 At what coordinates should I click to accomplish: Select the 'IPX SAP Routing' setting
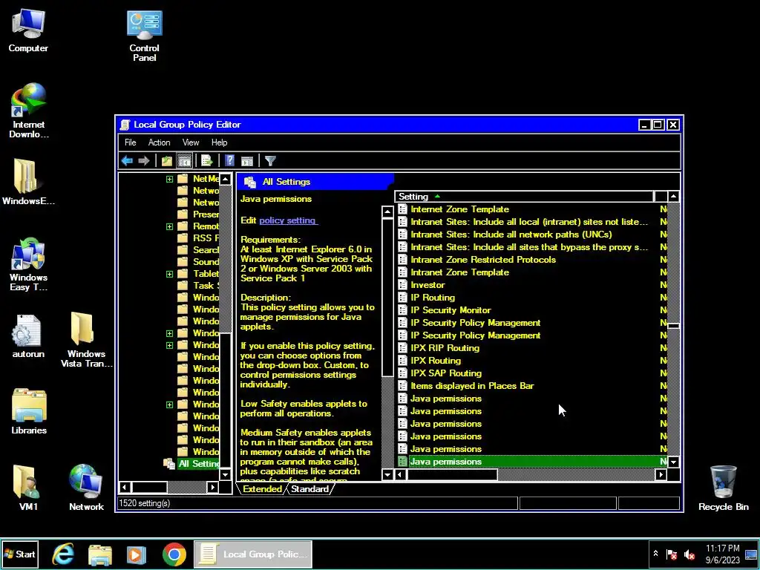point(446,373)
